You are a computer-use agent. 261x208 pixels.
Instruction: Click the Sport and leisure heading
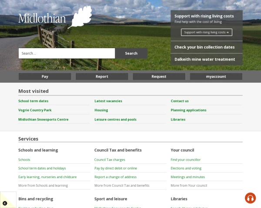pos(110,199)
